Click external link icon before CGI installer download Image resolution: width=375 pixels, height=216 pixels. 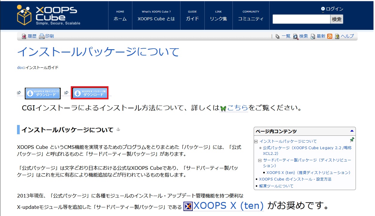coord(19,93)
